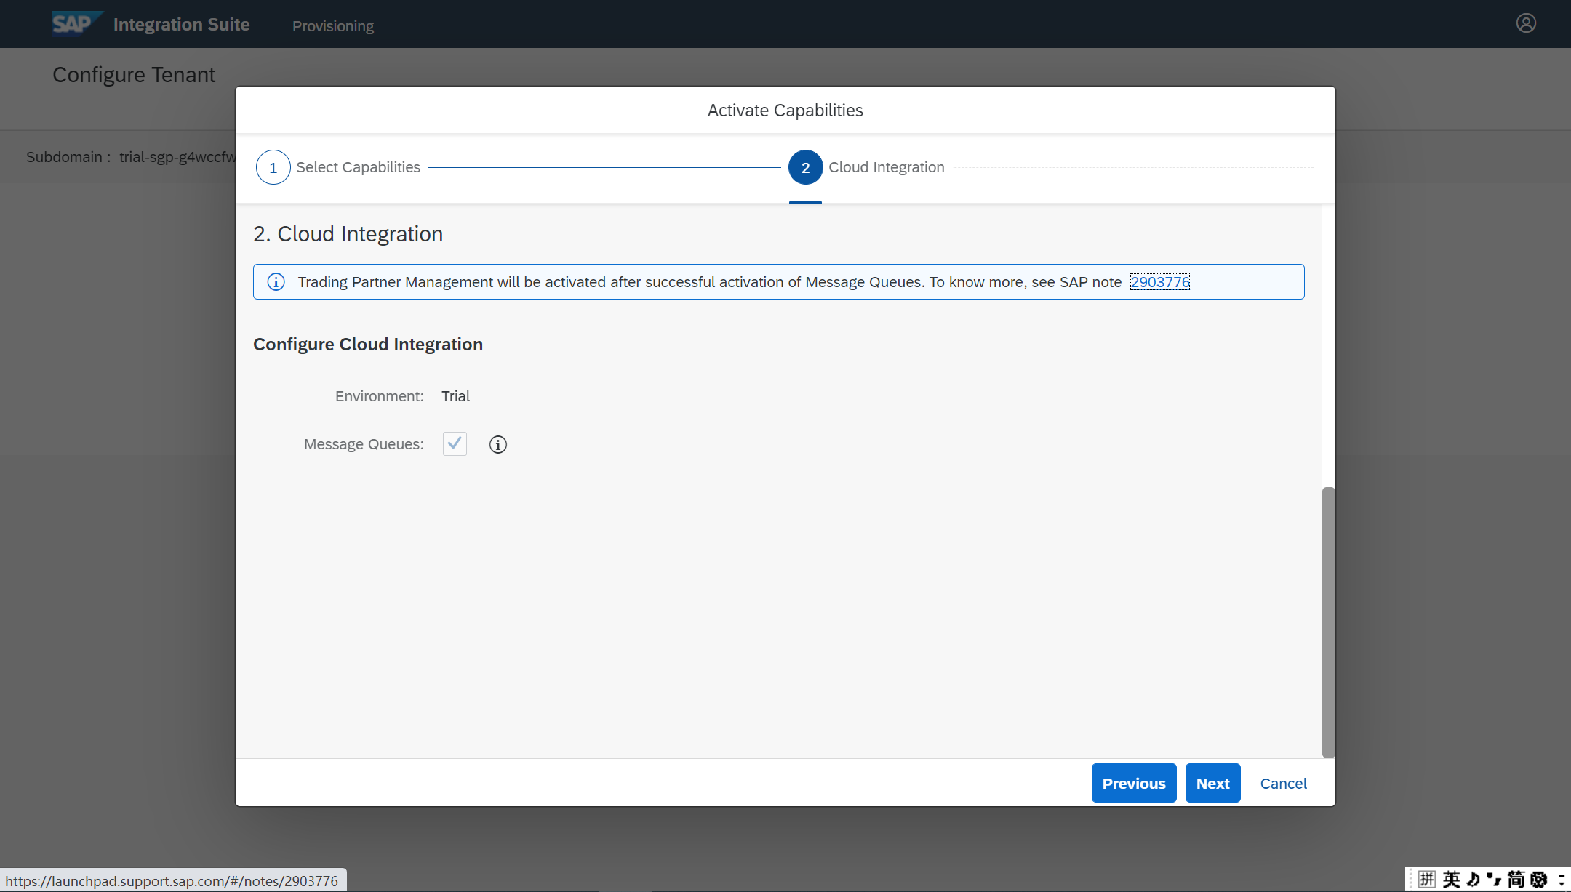Viewport: 1571px width, 892px height.
Task: Click the Integration Suite title
Action: coord(182,24)
